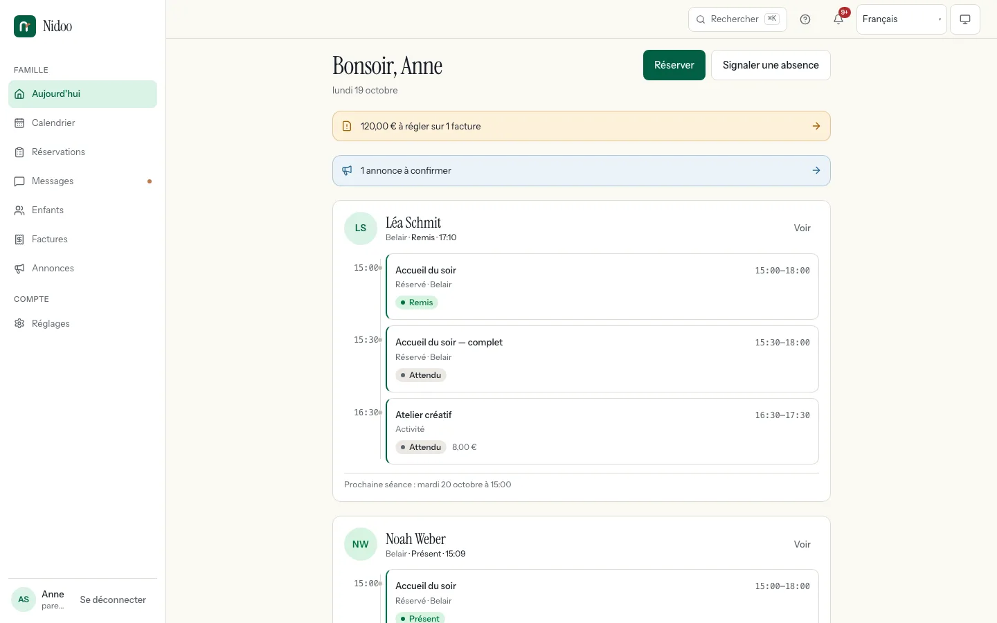Click the Remis status badge
Image resolution: width=997 pixels, height=623 pixels.
[417, 303]
